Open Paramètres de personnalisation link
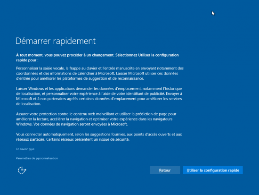The height and width of the screenshot is (195, 259). pos(37,158)
